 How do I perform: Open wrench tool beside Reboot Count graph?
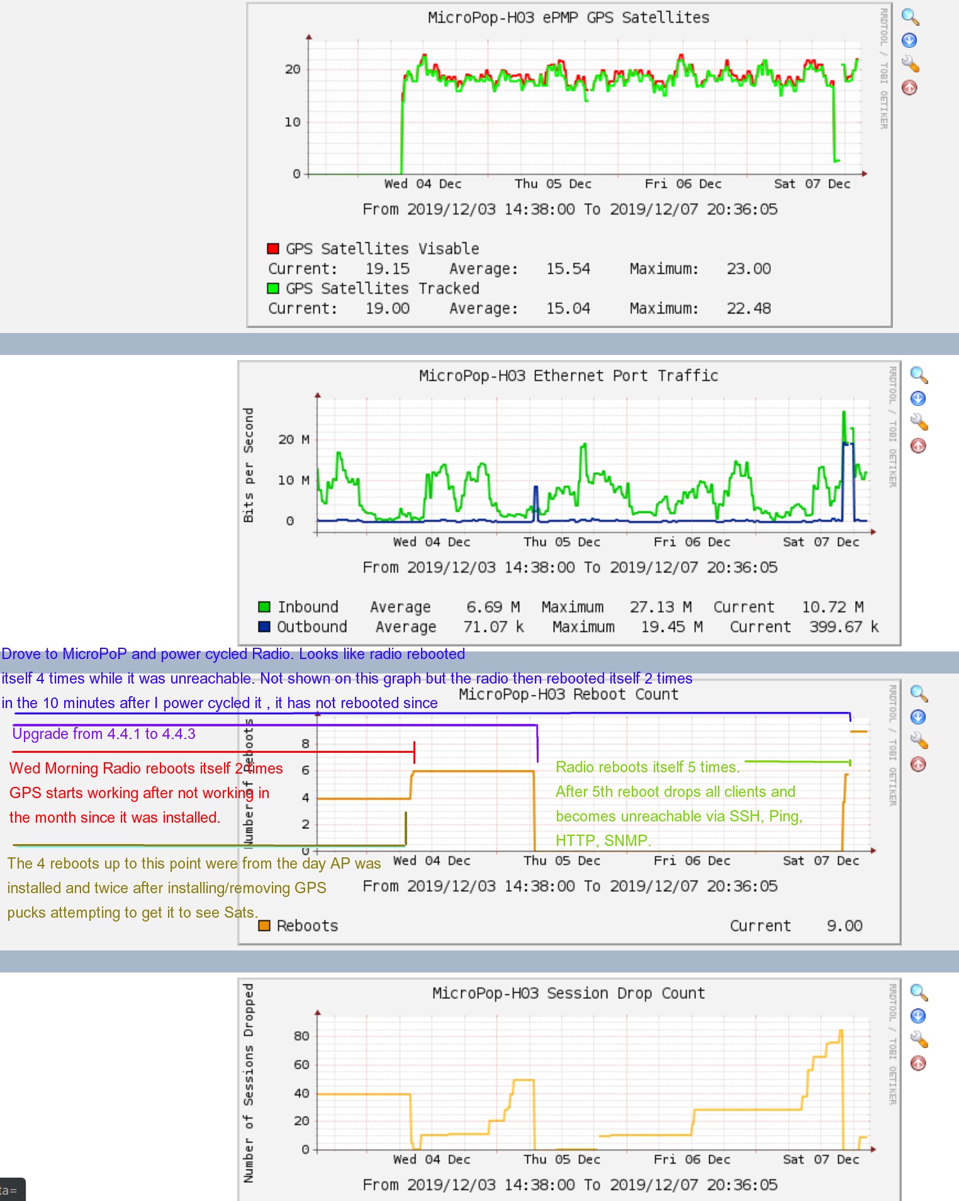coord(919,740)
